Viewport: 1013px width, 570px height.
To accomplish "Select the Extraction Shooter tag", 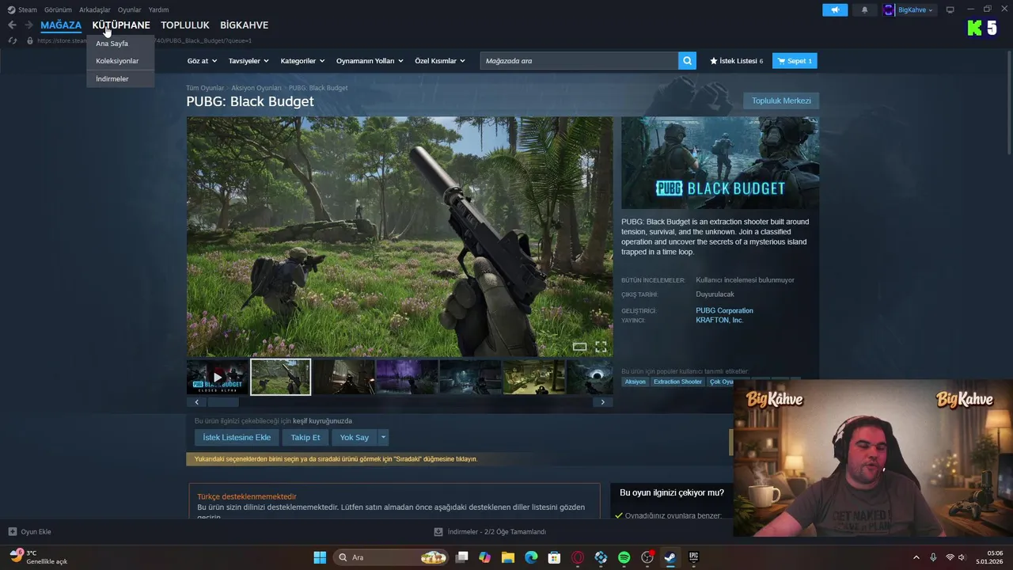I will 677,382.
